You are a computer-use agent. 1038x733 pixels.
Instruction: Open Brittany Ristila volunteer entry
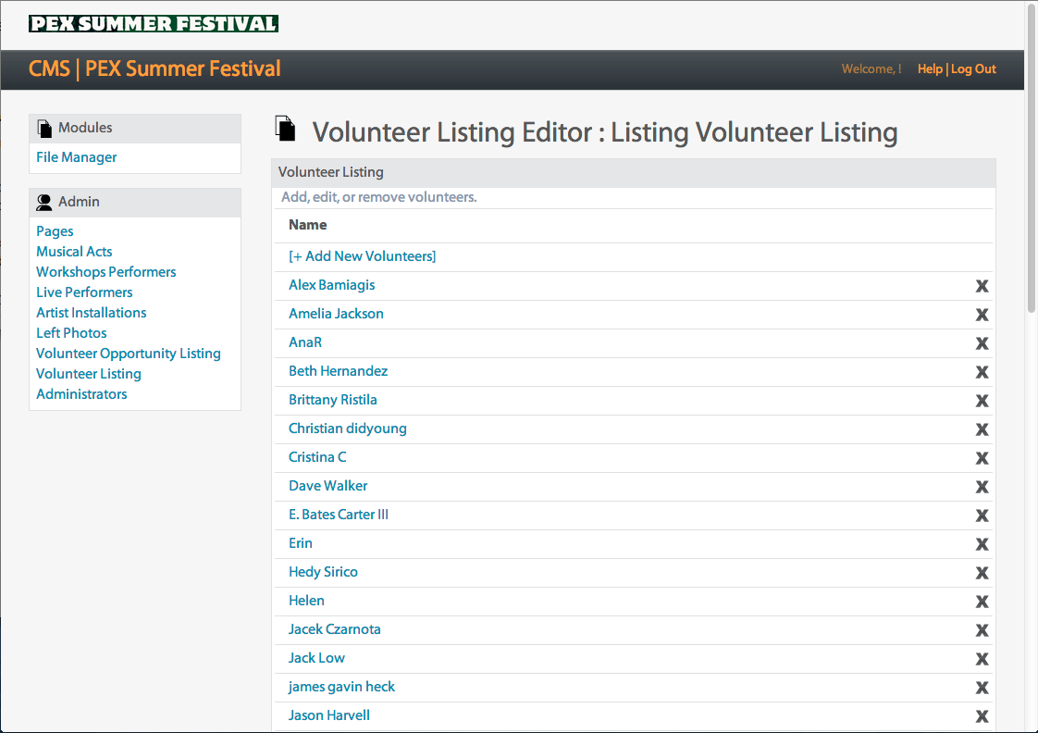point(333,400)
